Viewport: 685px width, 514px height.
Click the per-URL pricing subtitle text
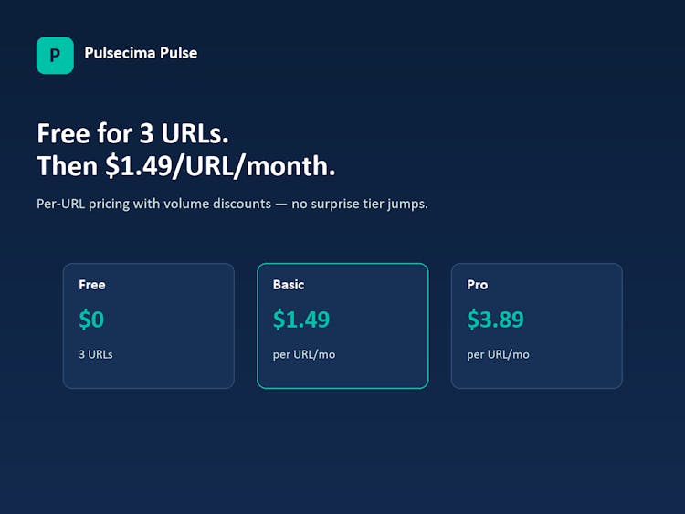(232, 204)
